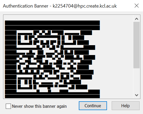143x114 pixels.
Task: Enable the Never show this banner checkbox
Action: tap(8, 106)
